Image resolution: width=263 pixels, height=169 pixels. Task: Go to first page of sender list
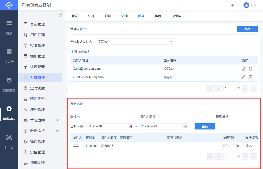[211, 88]
